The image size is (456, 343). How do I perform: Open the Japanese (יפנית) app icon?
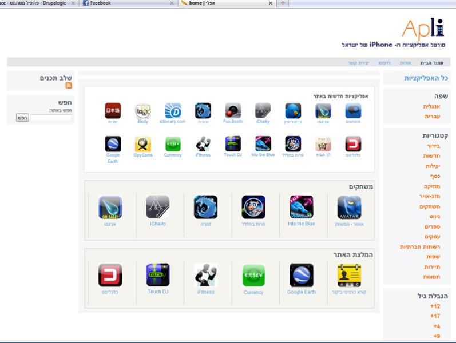113,111
